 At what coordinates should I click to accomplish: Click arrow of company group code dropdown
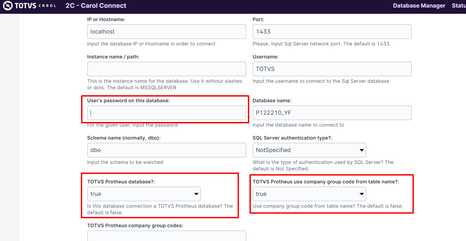click(x=361, y=194)
